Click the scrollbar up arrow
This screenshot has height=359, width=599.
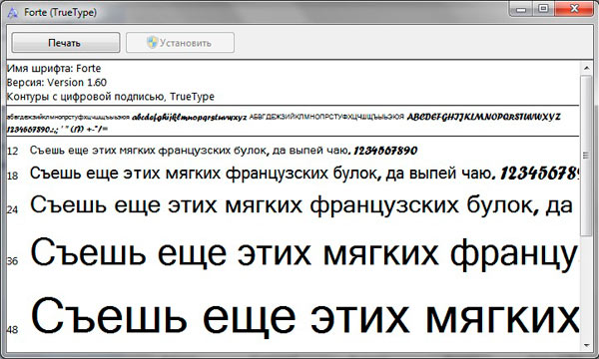pos(586,68)
